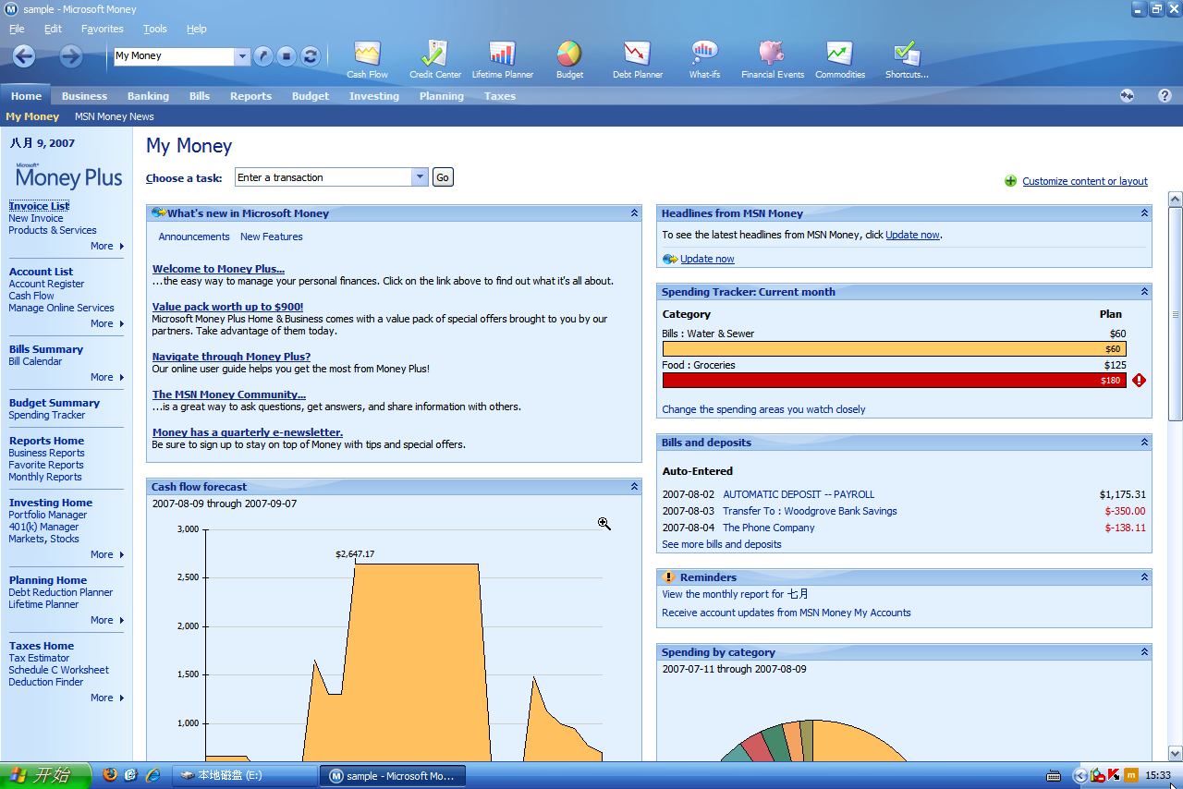Collapse the What's new in Microsoft Money panel
This screenshot has width=1183, height=789.
pos(634,212)
